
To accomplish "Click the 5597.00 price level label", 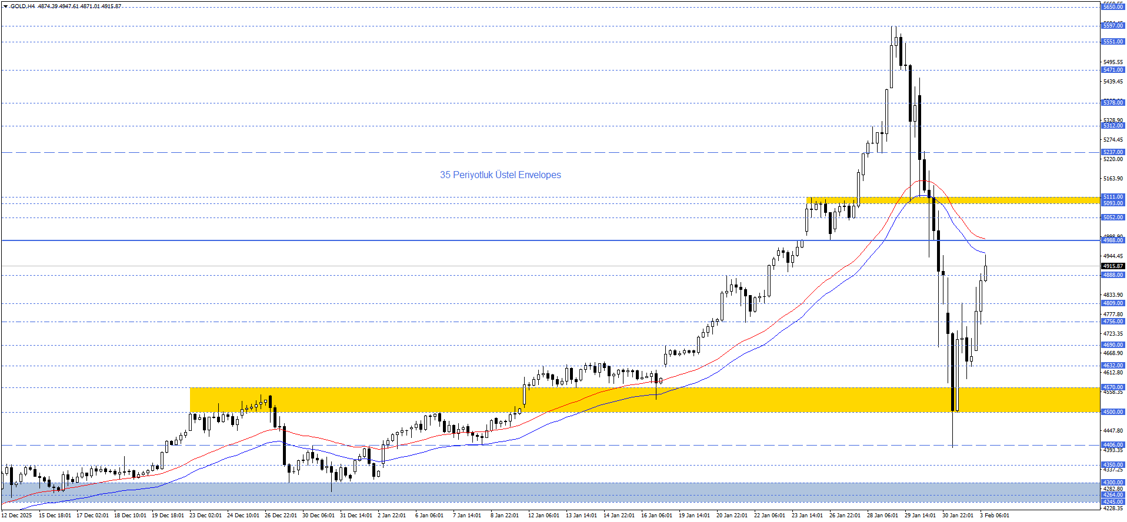I will tap(1113, 26).
